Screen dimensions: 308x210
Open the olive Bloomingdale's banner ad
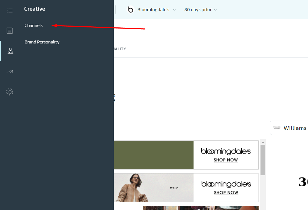pyautogui.click(x=186, y=155)
